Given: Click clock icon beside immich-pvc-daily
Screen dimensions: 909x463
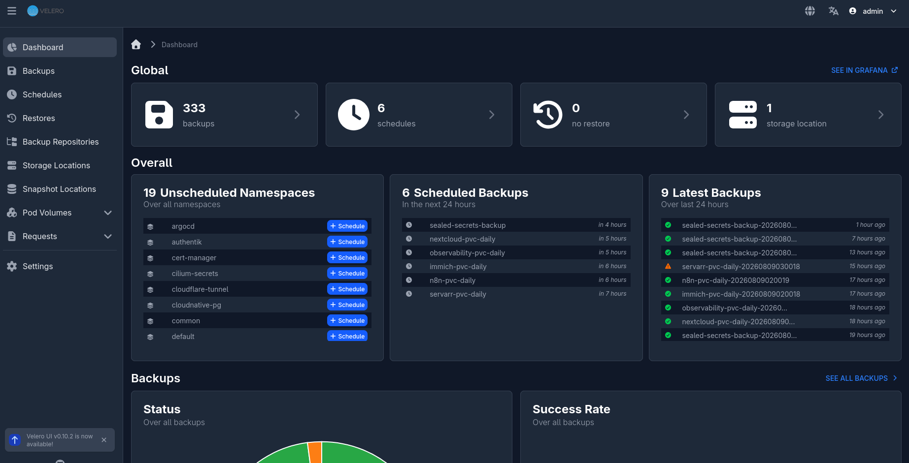Looking at the screenshot, I should 409,266.
